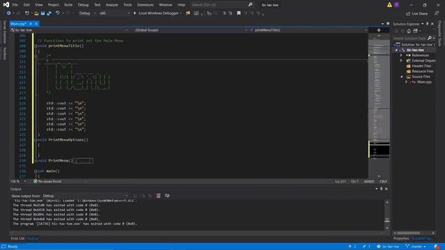Click the Navigate Backward icon
This screenshot has height=250, width=445.
(x=9, y=13)
